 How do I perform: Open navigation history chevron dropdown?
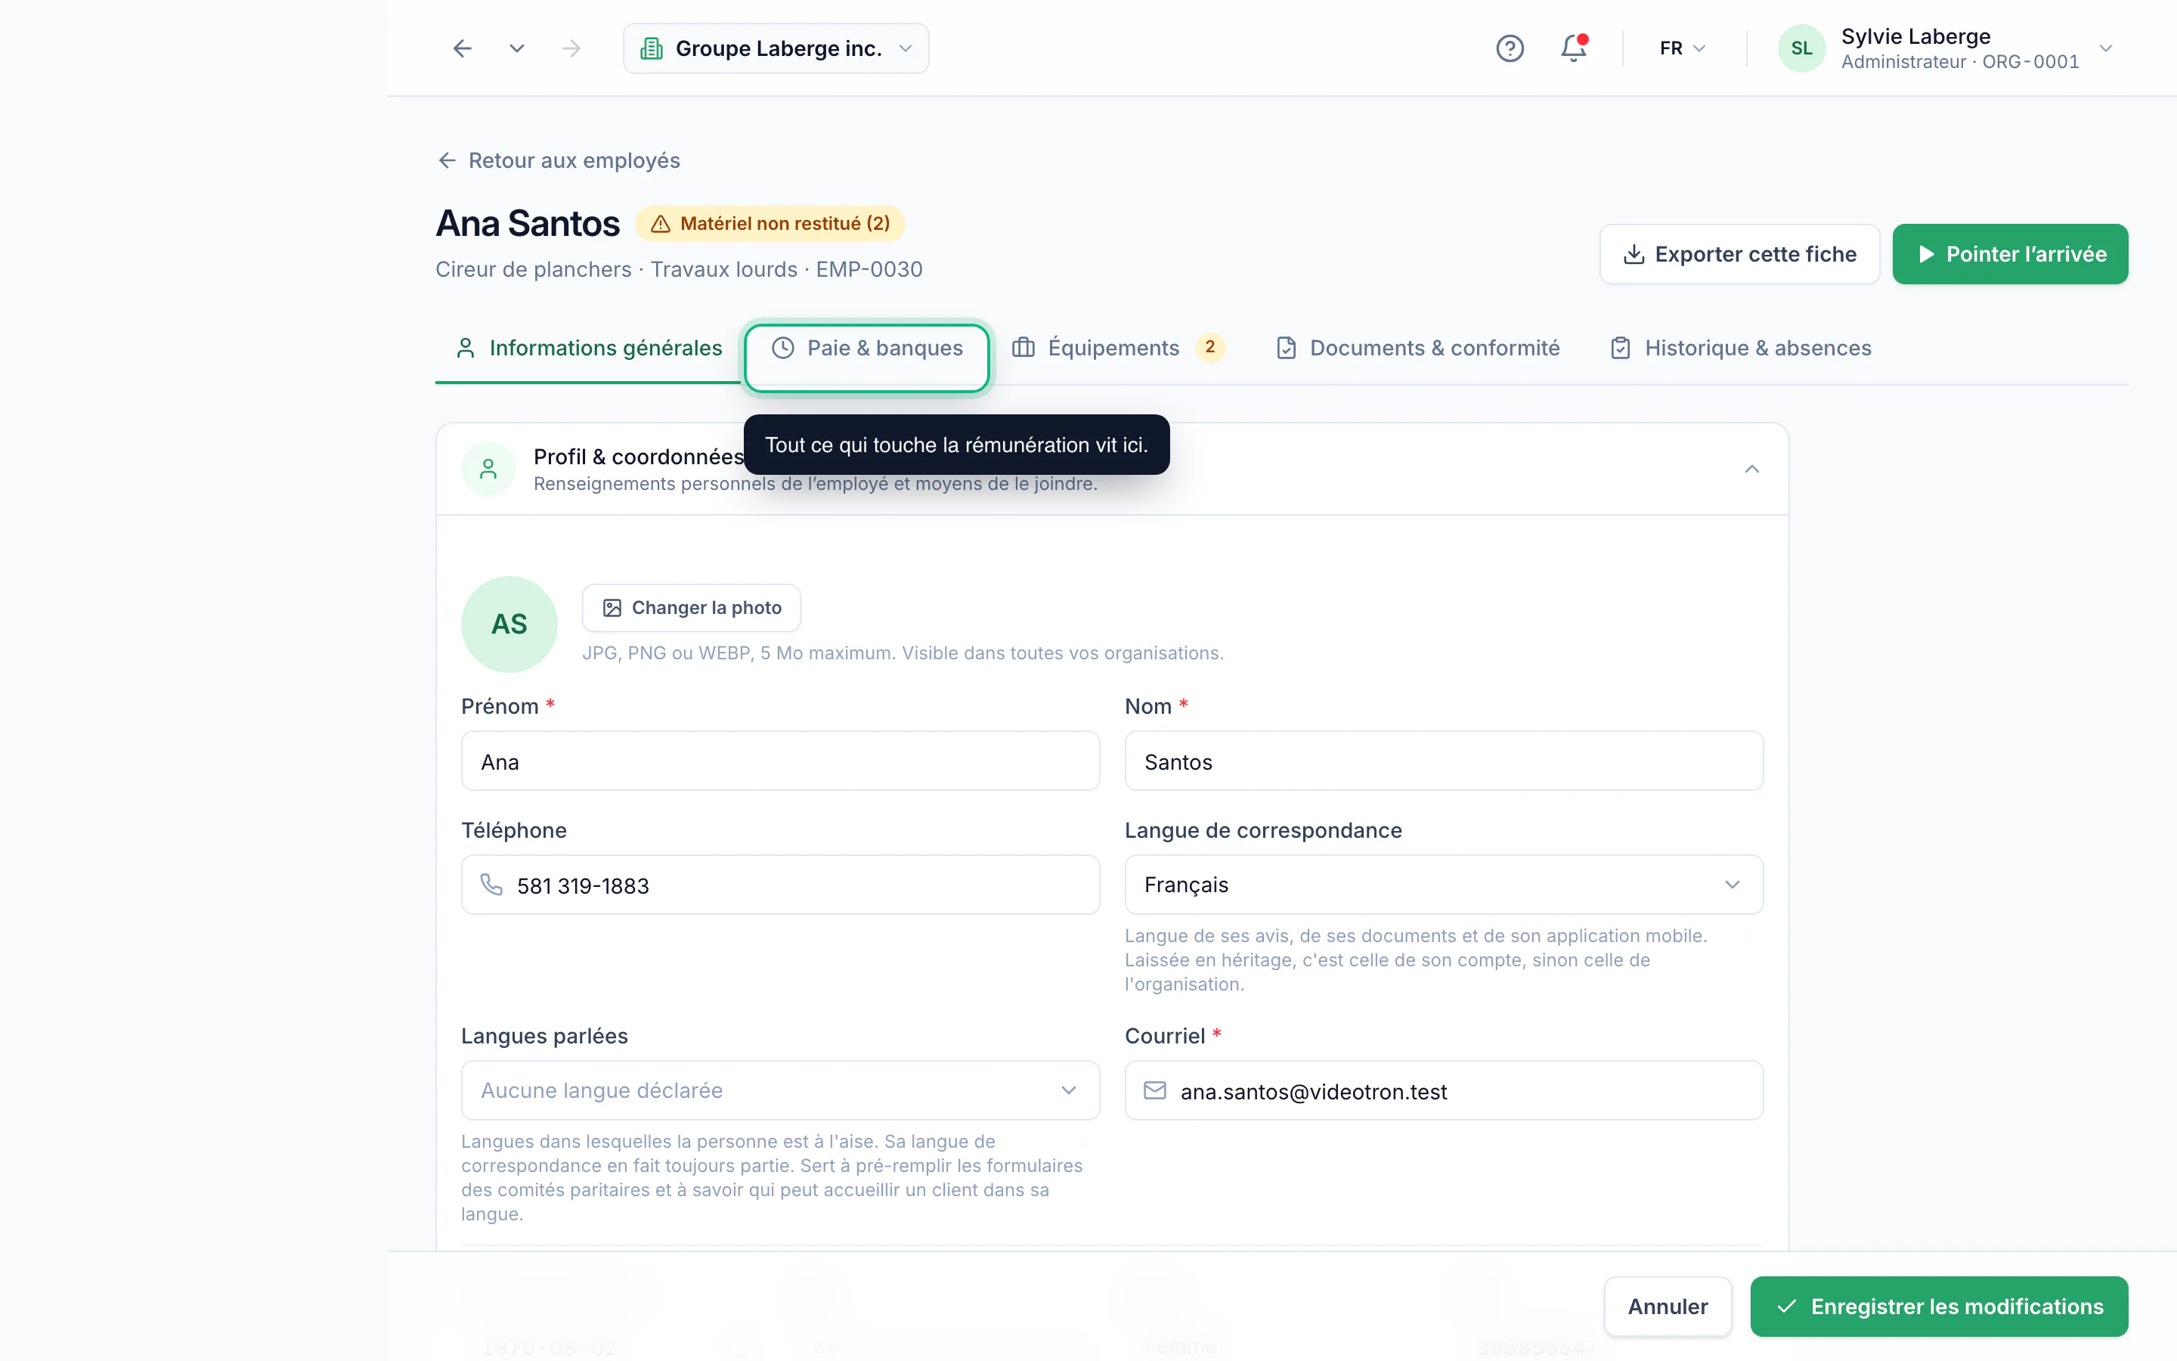516,48
